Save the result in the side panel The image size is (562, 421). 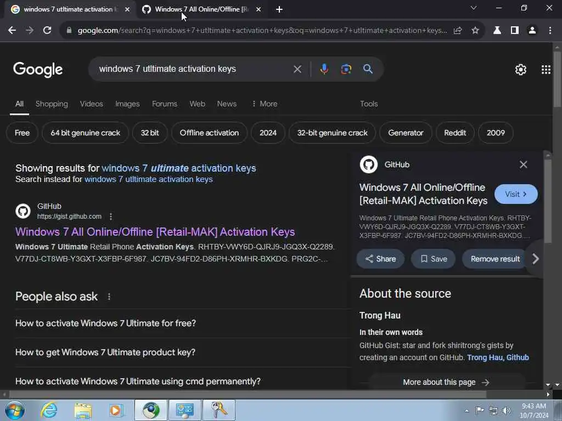pos(434,259)
